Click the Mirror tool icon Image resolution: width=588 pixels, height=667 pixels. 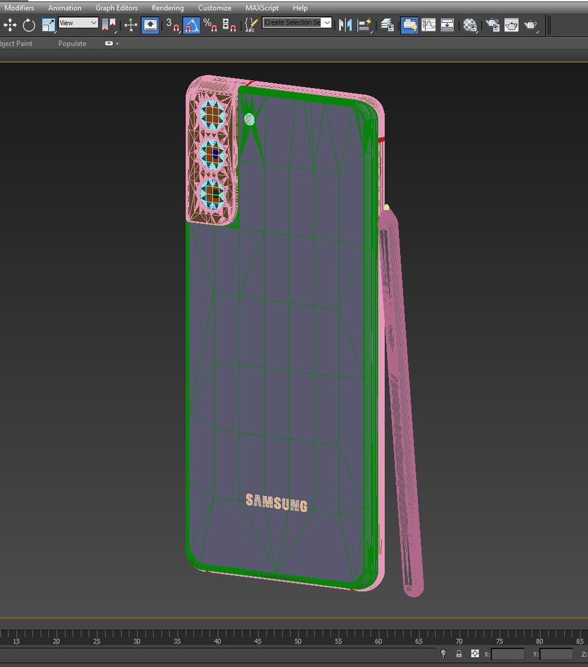pyautogui.click(x=346, y=25)
